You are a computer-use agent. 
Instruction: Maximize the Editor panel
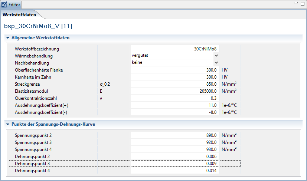pyautogui.click(x=302, y=3)
